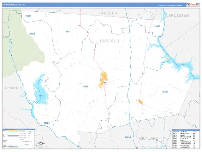Select the NEWBERRY county label
202x152 pixels.
tap(14, 88)
